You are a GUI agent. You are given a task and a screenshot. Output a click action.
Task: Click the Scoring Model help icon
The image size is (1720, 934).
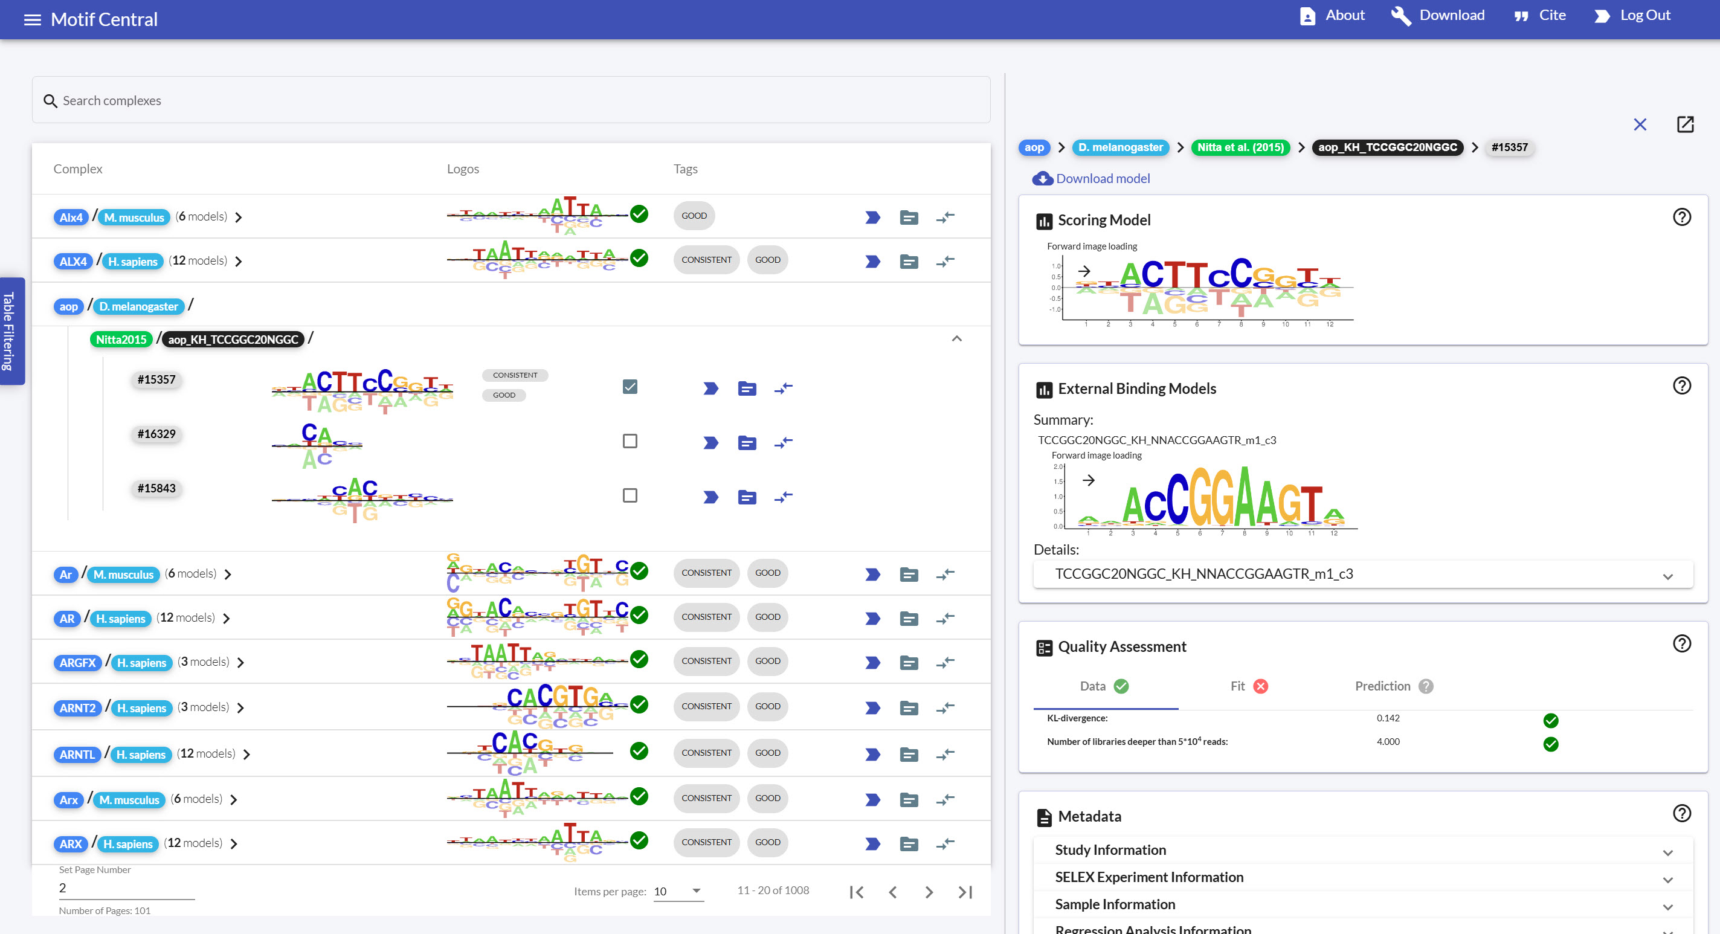[1681, 217]
